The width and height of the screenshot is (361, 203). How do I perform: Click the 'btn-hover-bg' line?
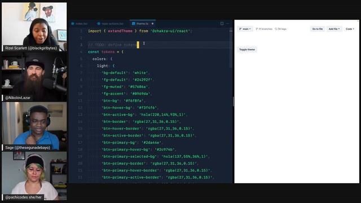130,108
